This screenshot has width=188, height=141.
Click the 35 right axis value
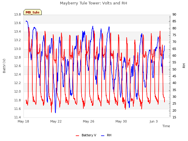(174, 90)
